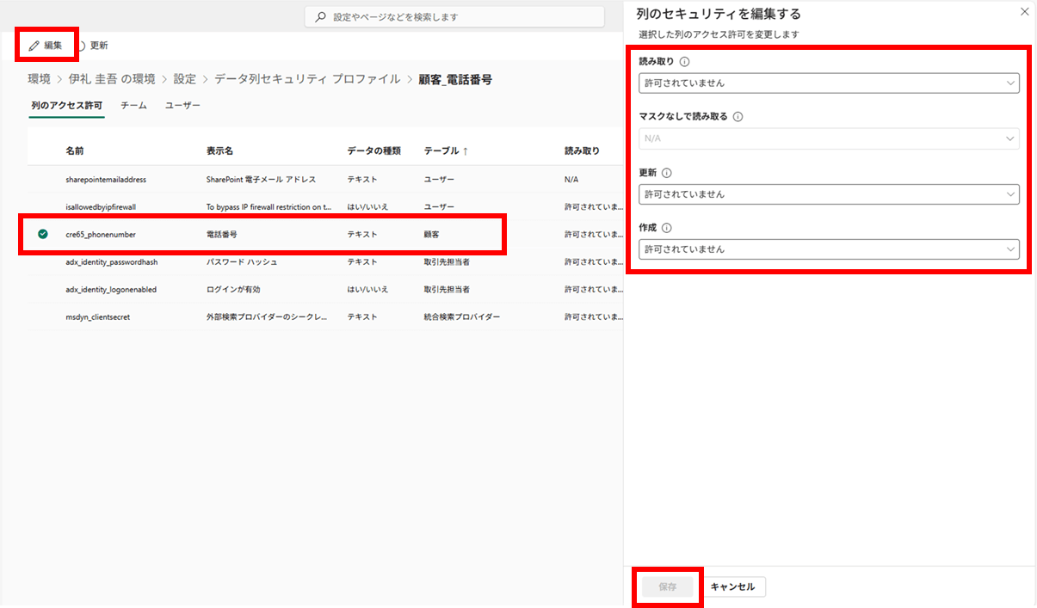Screen dimensions: 1037x608
Task: Click the 保存 button
Action: pyautogui.click(x=667, y=587)
